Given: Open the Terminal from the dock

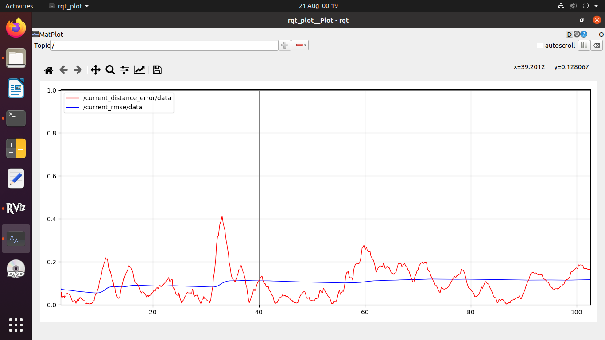Looking at the screenshot, I should 16,118.
